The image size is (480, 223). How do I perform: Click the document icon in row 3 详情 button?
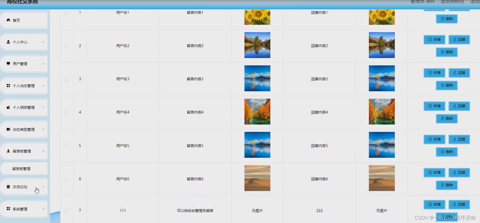tap(430, 73)
